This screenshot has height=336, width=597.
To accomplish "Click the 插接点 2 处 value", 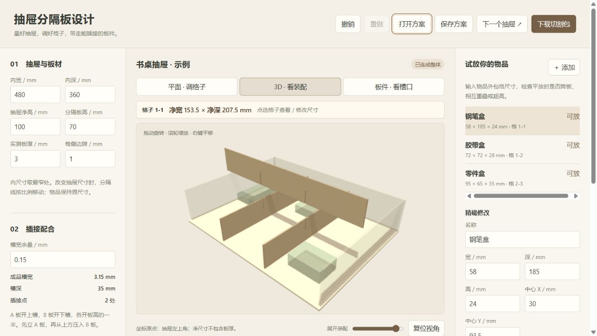I will point(110,300).
